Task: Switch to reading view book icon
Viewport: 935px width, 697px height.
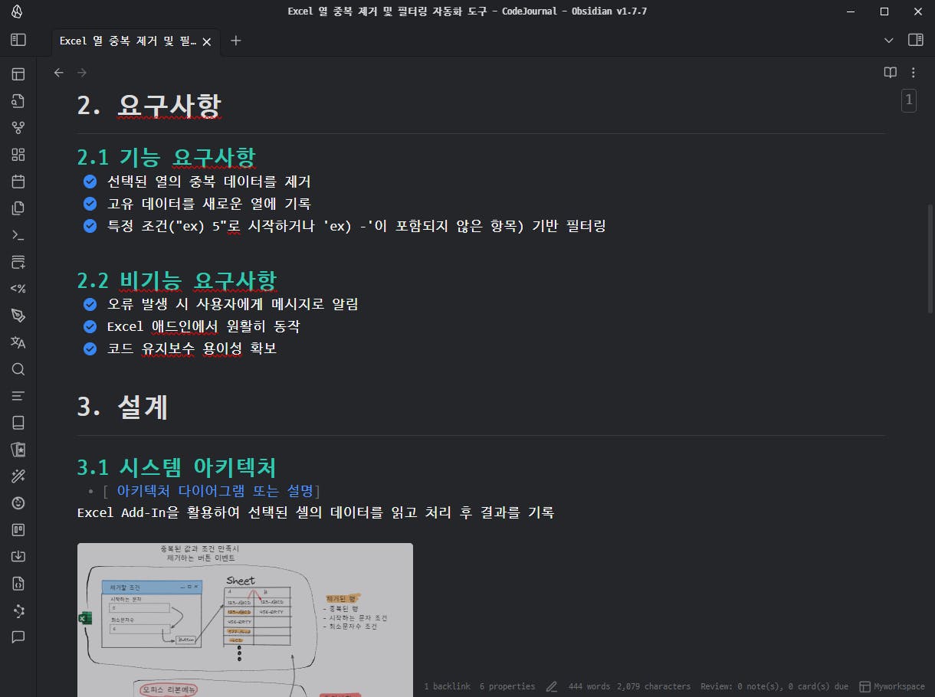Action: (x=890, y=73)
